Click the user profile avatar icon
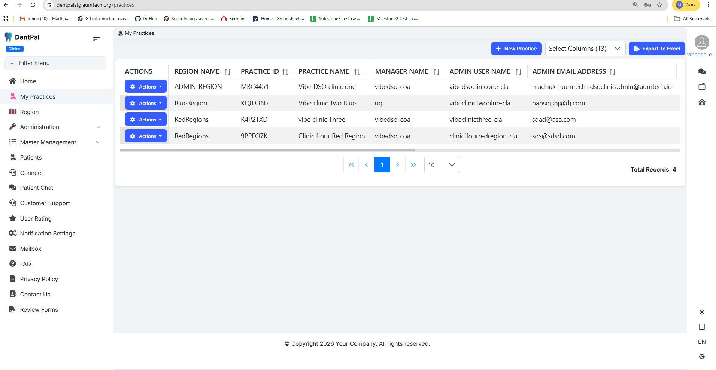Image resolution: width=716 pixels, height=370 pixels. point(702,42)
